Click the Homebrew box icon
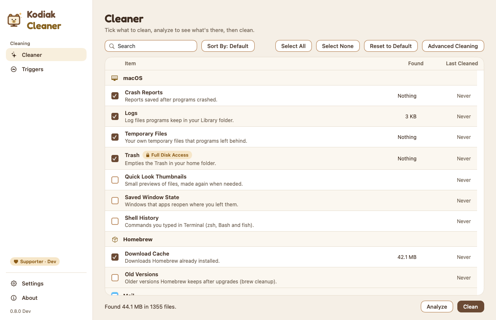Viewport: 496px width, 320px height. [115, 240]
